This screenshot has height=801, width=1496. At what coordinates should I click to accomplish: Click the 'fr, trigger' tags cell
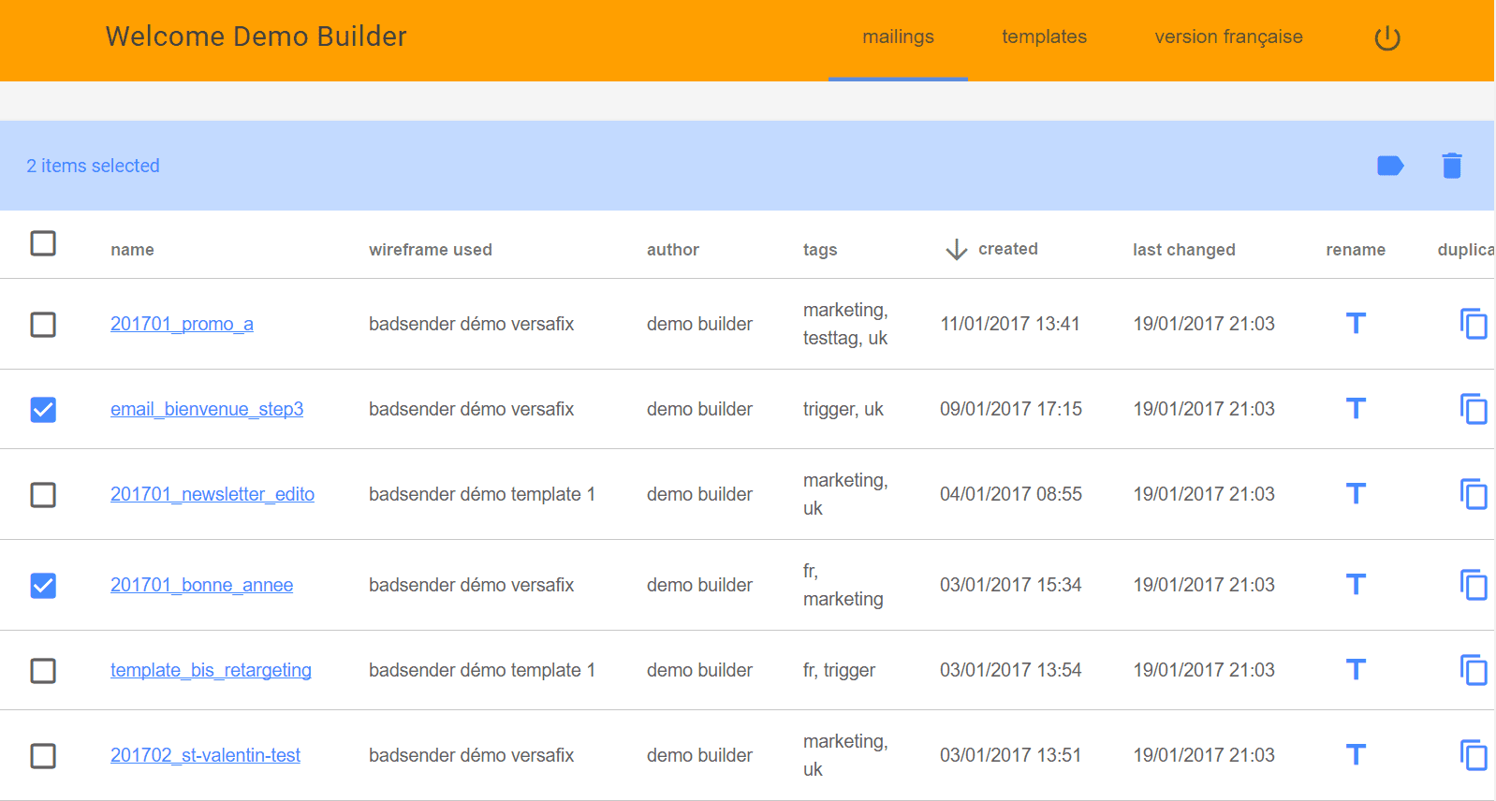point(840,670)
